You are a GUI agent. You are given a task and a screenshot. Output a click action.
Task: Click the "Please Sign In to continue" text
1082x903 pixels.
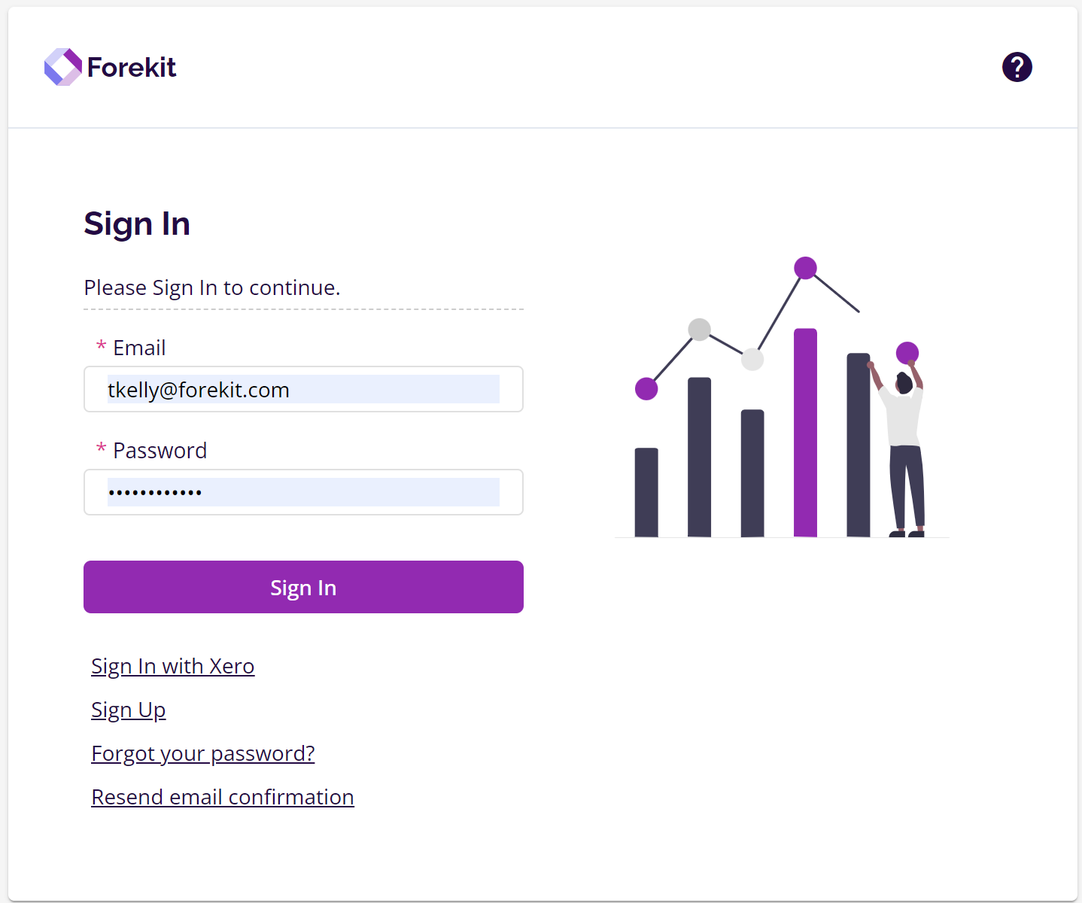pyautogui.click(x=212, y=288)
